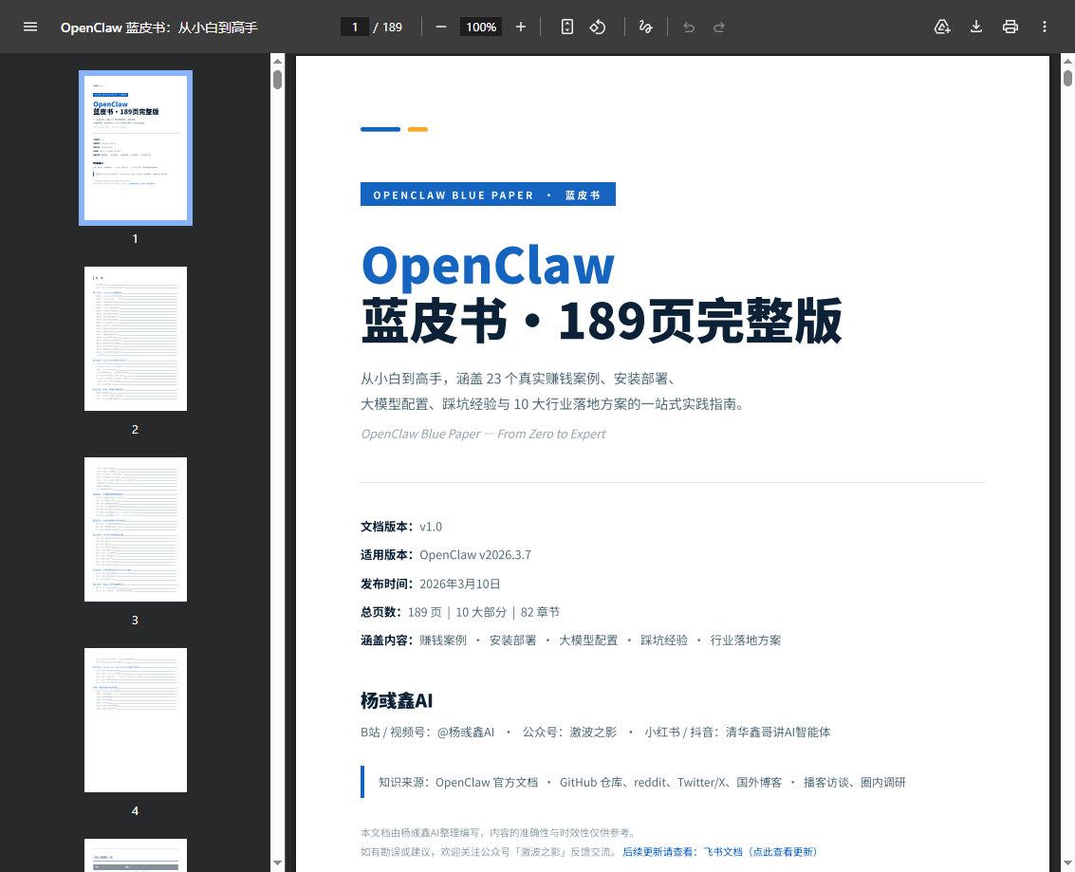Rotate the document counterclockwise
The height and width of the screenshot is (872, 1075).
pyautogui.click(x=598, y=27)
